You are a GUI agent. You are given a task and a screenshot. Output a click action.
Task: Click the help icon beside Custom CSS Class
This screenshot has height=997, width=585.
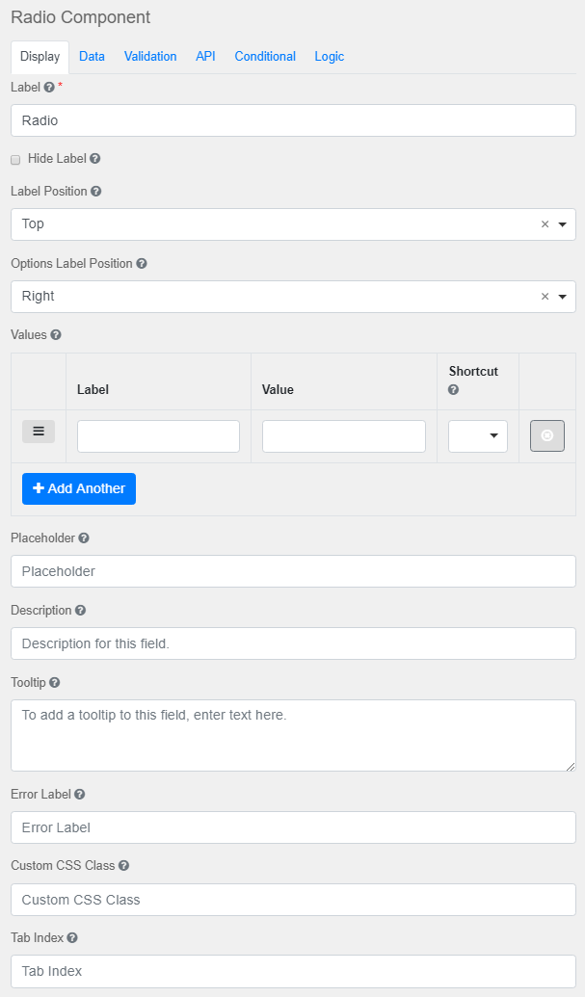(x=124, y=866)
